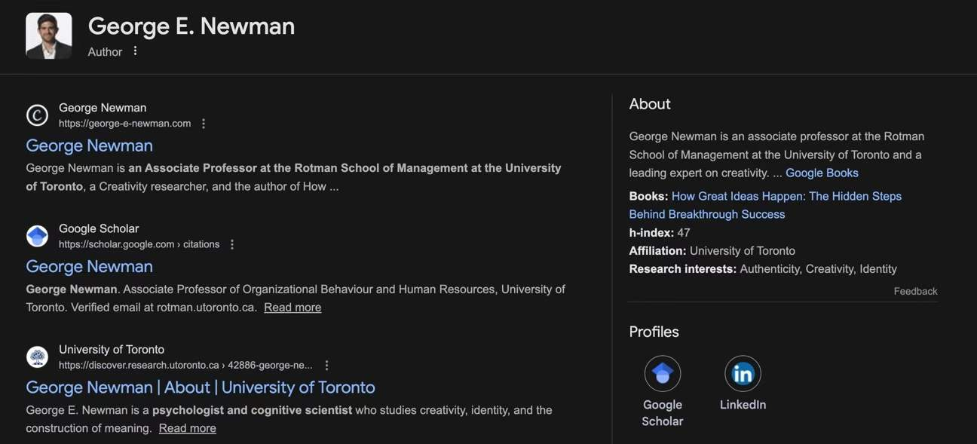Open the How Great Ideas Happen book link
The width and height of the screenshot is (977, 444).
(786, 196)
